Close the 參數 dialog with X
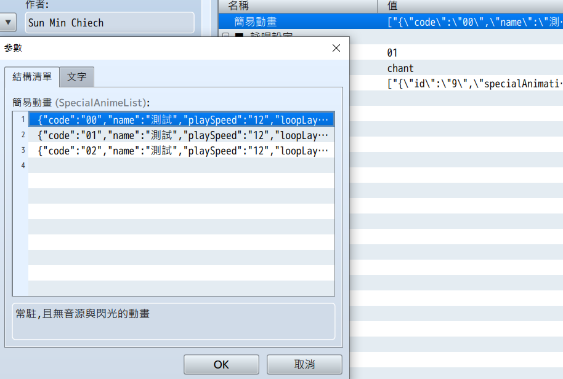Image resolution: width=563 pixels, height=379 pixels. point(336,48)
